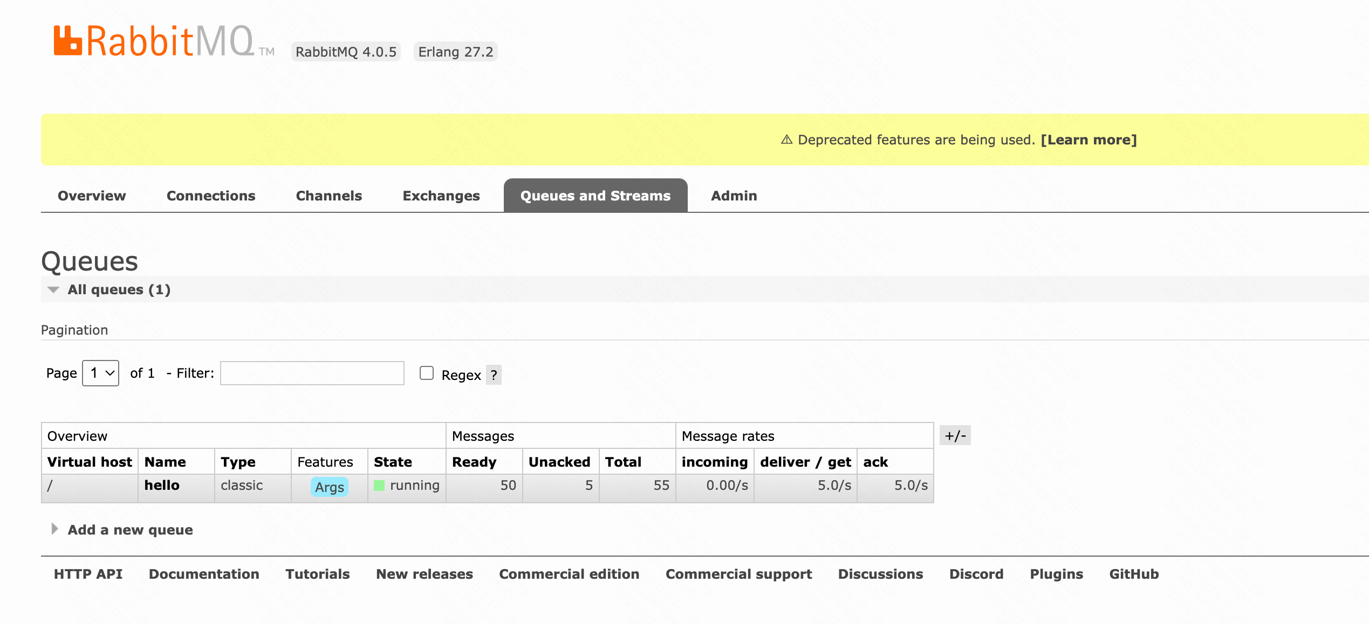Go to the Admin tab
The image size is (1369, 624).
click(x=734, y=196)
